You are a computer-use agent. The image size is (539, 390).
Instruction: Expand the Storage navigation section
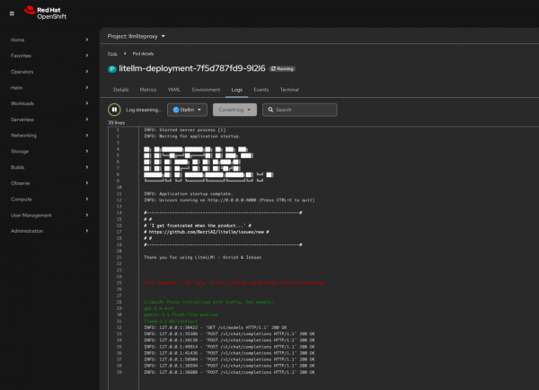tap(49, 151)
